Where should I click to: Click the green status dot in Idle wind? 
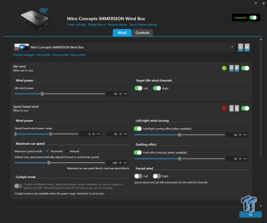pyautogui.click(x=224, y=68)
